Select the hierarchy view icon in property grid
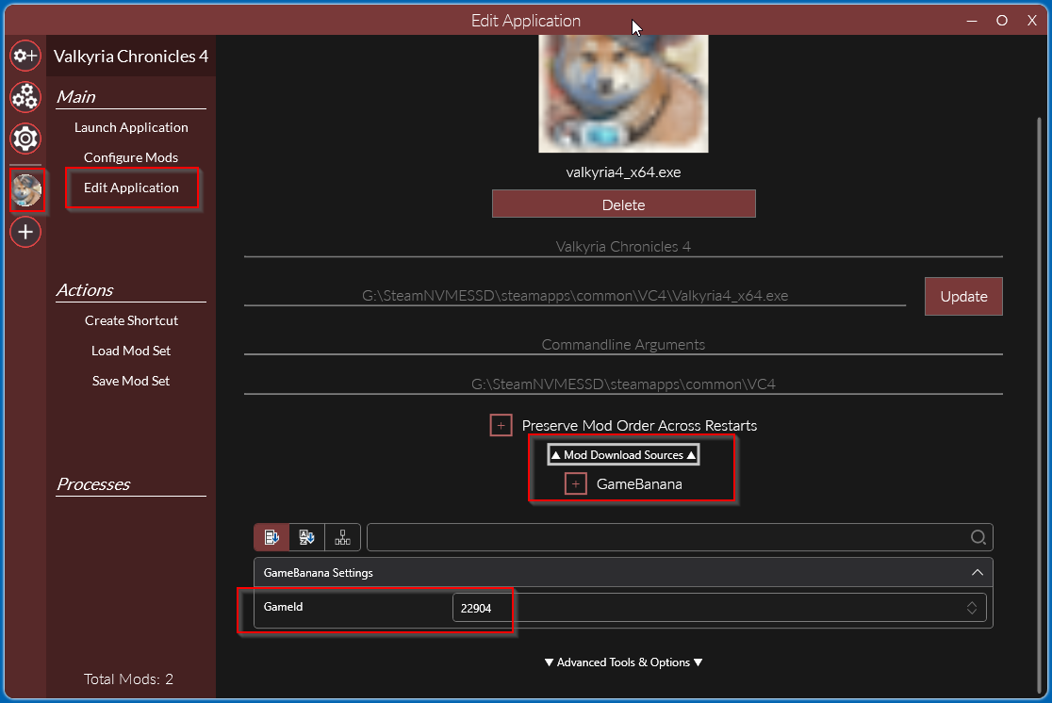This screenshot has width=1052, height=703. [x=342, y=537]
